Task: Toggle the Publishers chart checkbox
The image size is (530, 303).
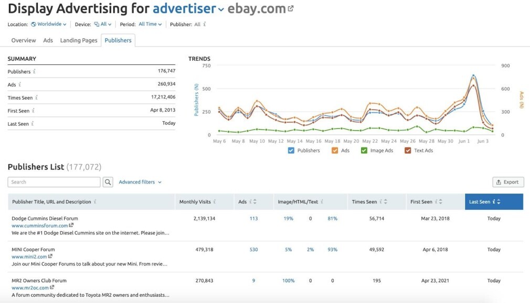Action: pyautogui.click(x=291, y=150)
